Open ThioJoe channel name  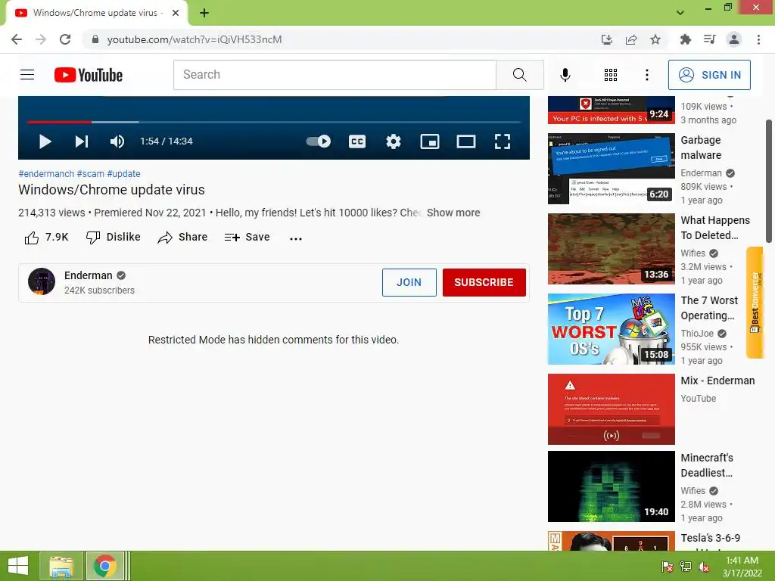697,334
